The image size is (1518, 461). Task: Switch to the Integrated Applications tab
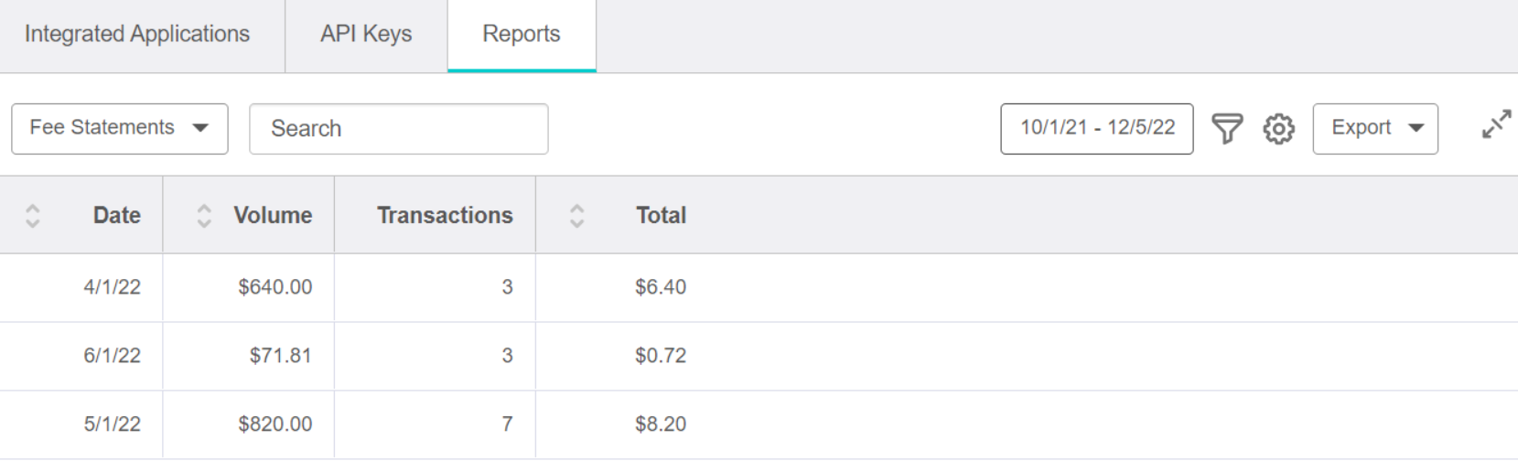coord(137,35)
